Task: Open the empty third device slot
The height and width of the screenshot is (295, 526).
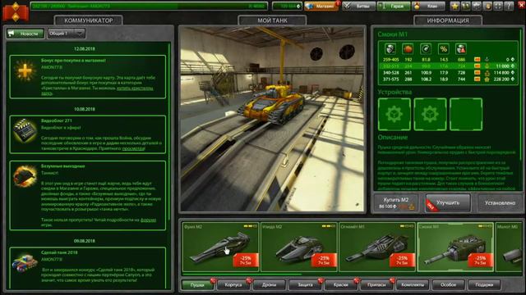Action: point(466,115)
